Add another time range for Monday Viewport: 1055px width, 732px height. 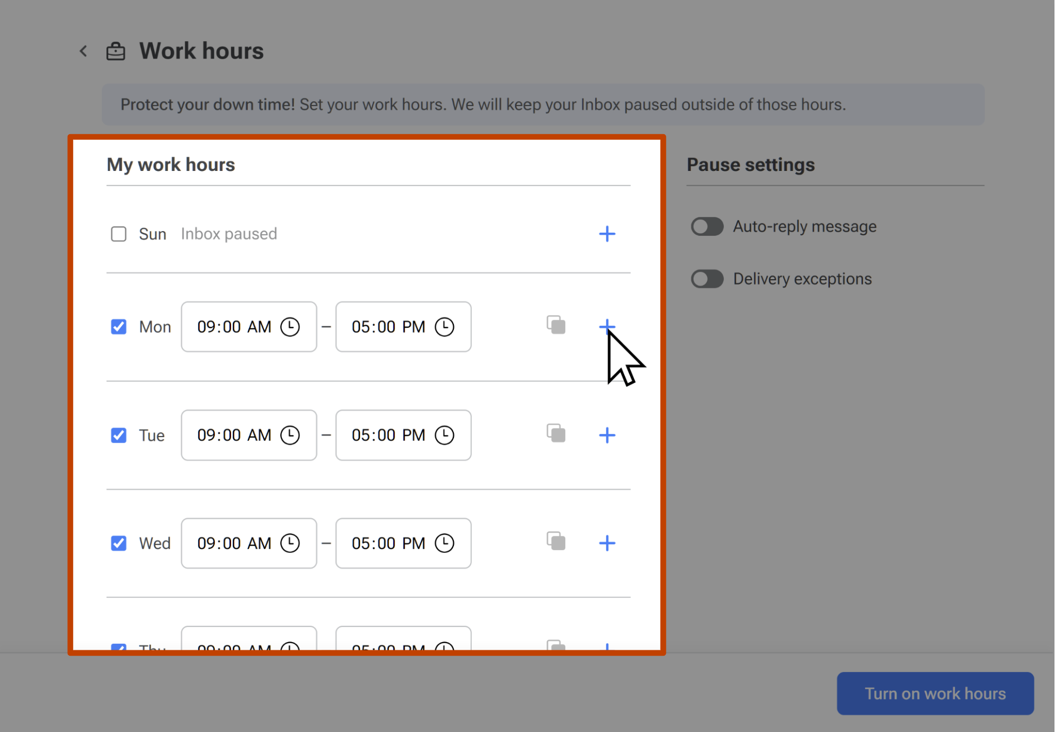tap(607, 327)
